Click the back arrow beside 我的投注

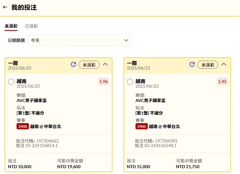(x=5, y=7)
